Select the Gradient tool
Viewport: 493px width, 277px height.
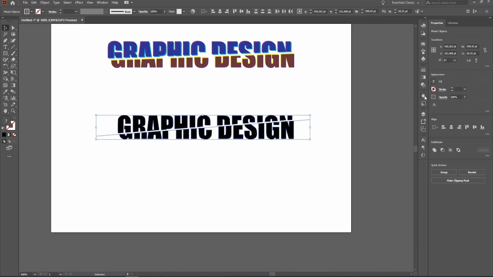[x=13, y=85]
